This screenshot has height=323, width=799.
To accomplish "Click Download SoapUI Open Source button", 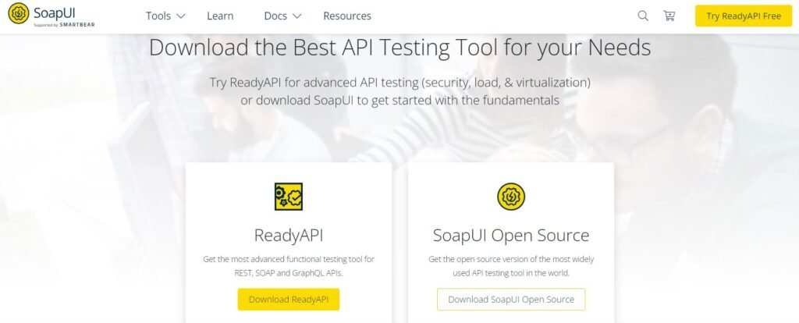I will coord(511,300).
